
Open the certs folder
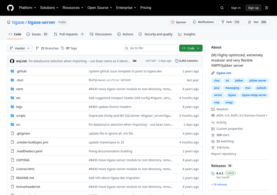pos(19,89)
